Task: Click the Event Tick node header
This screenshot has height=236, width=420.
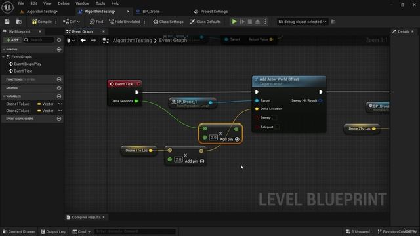Action: [x=125, y=84]
